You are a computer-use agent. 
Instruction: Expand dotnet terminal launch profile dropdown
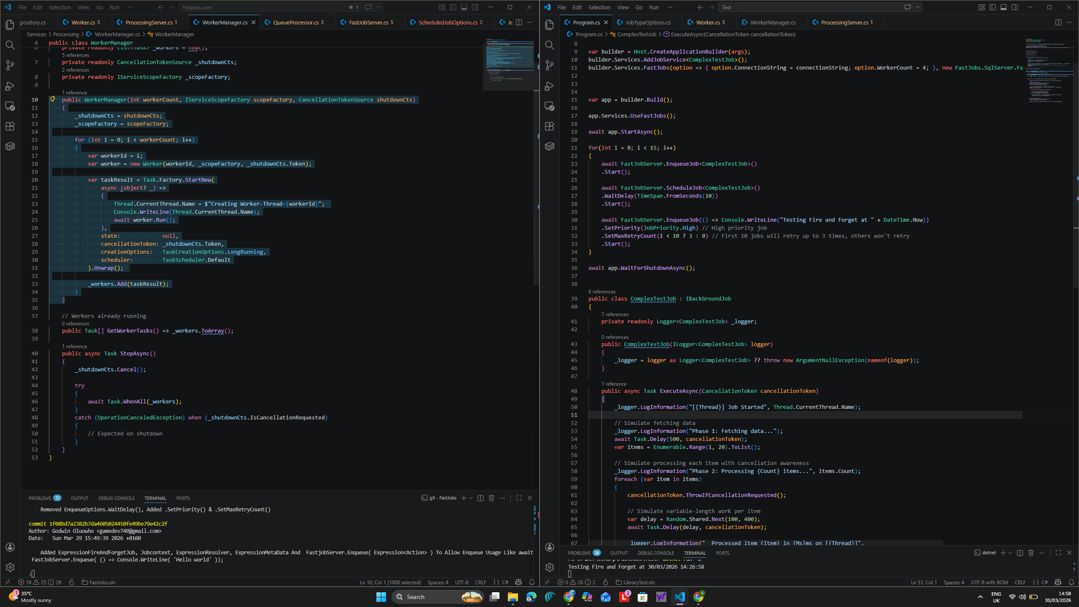tap(1010, 553)
